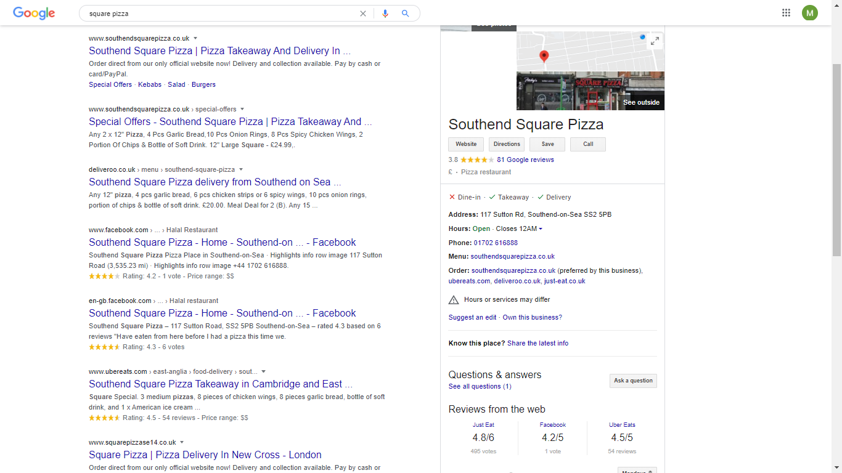Viewport: 842px width, 473px height.
Task: Open dropdown next to www.southendsquarepizza.co.uk first result
Action: click(195, 38)
